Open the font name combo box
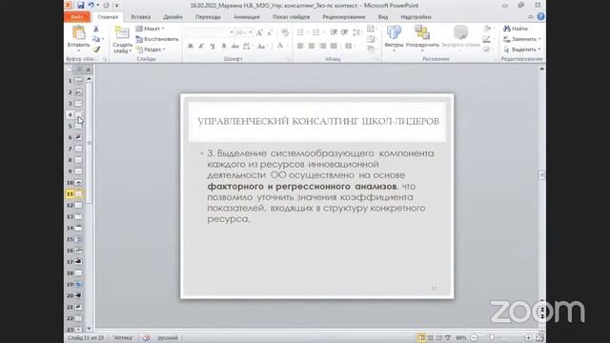 (x=210, y=32)
